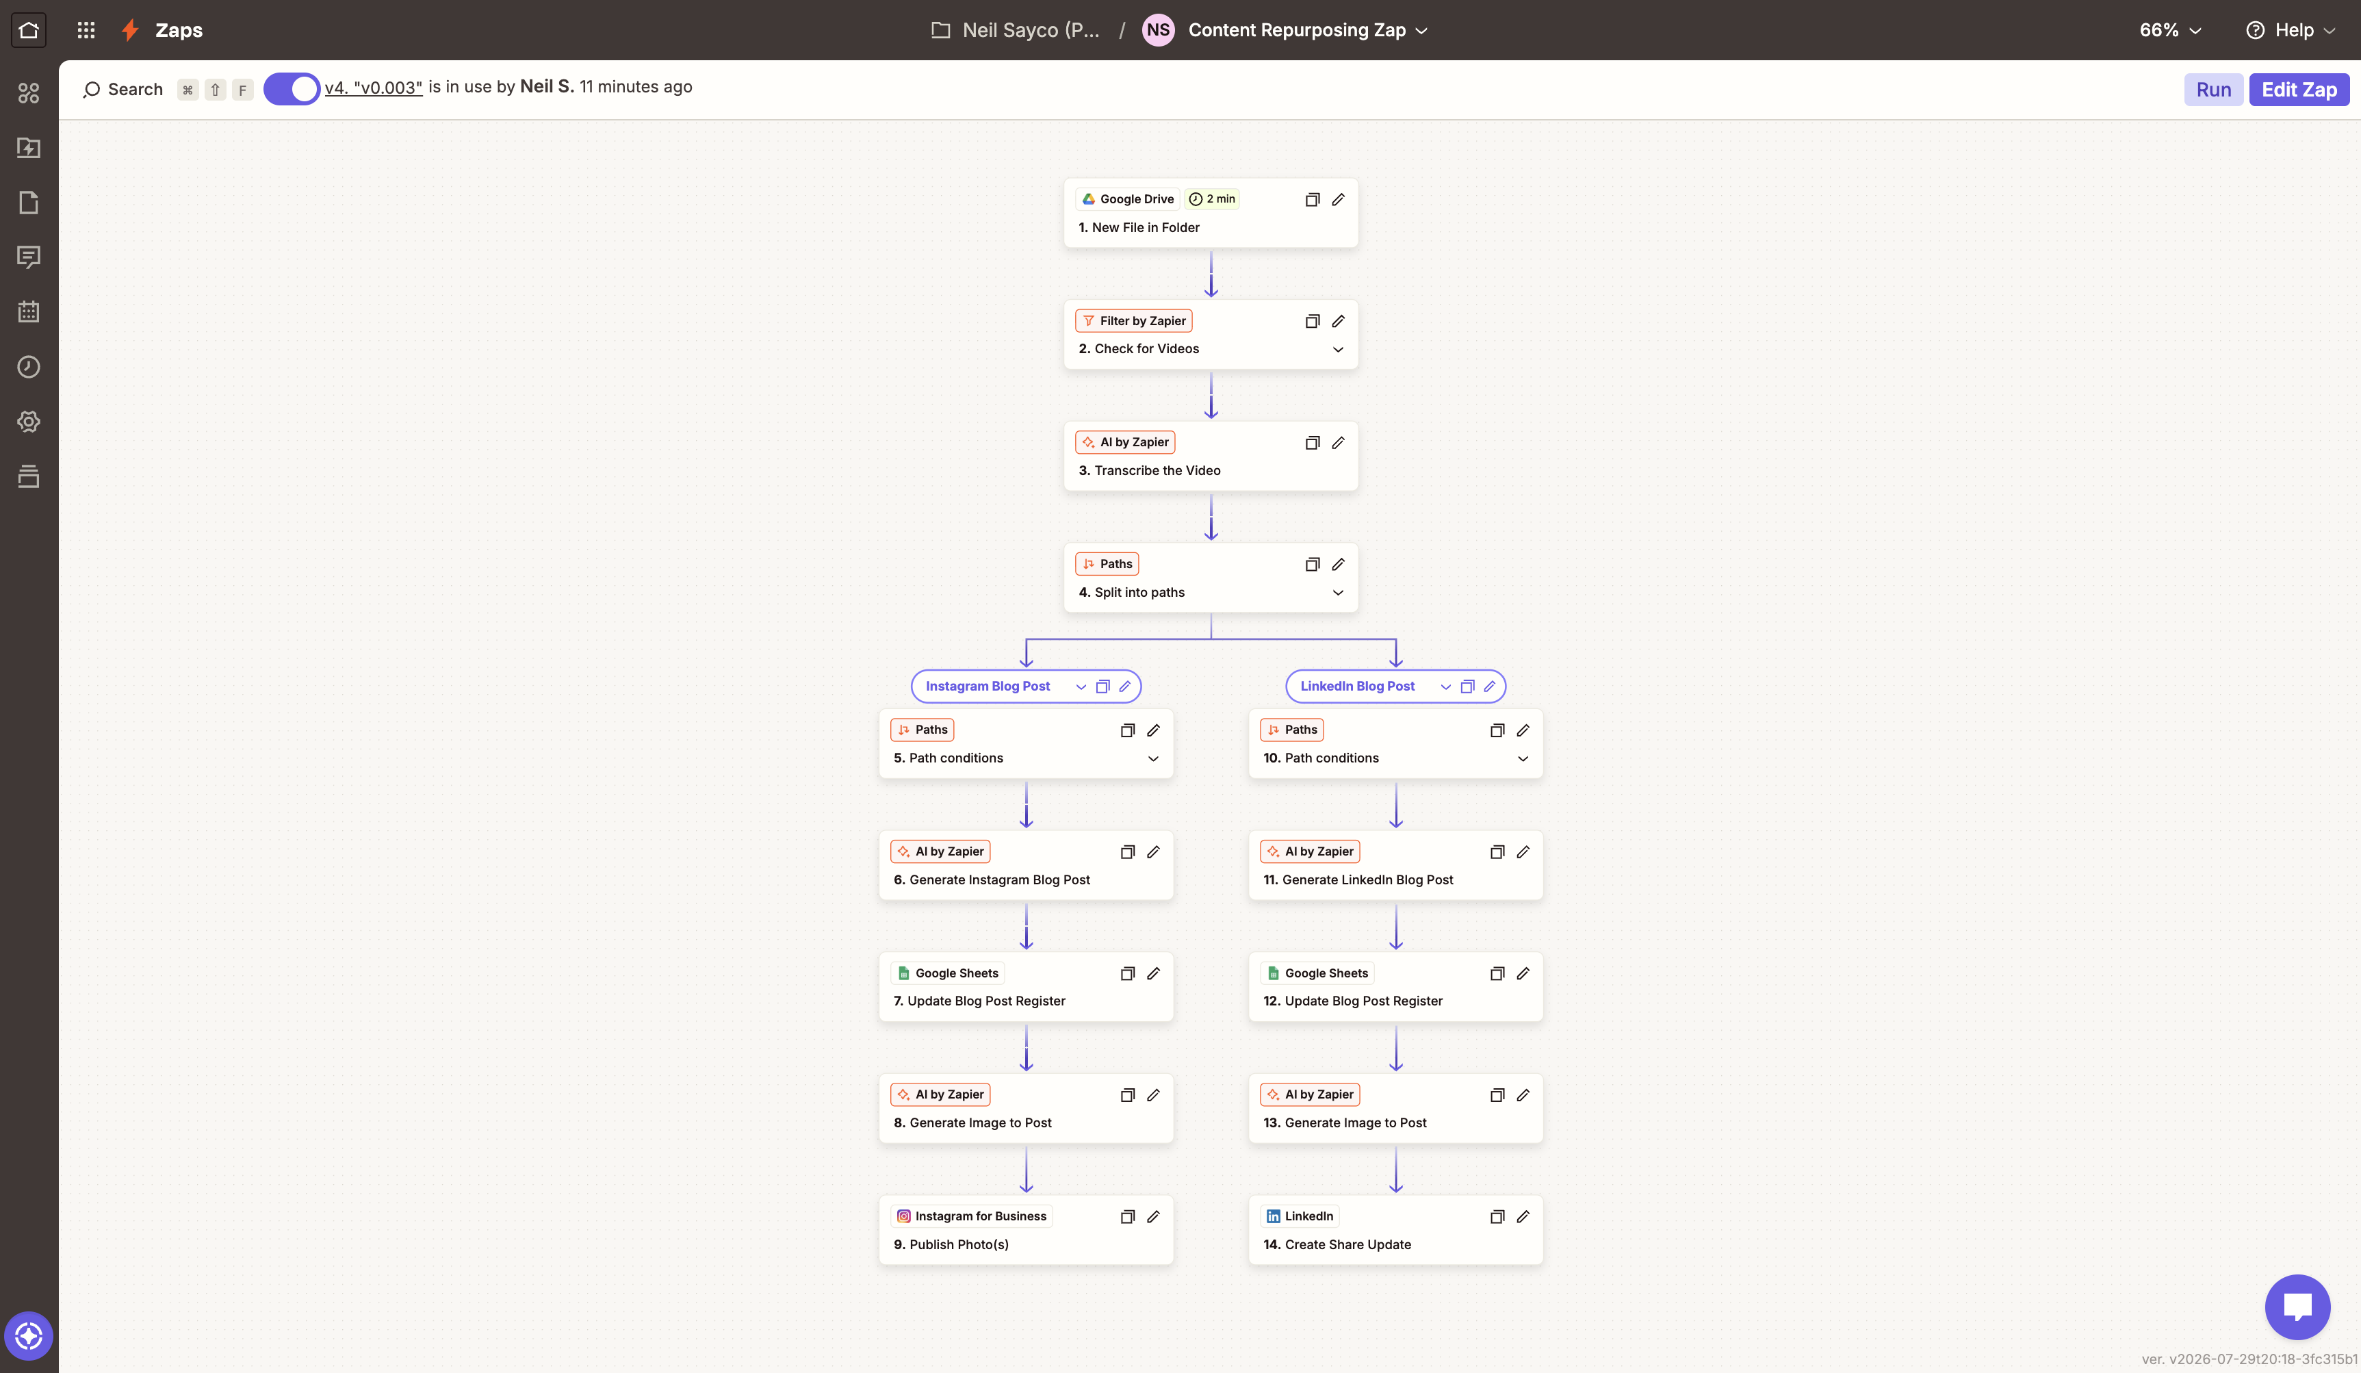Select step text '12. Update Blog Post Register'

click(1352, 1001)
